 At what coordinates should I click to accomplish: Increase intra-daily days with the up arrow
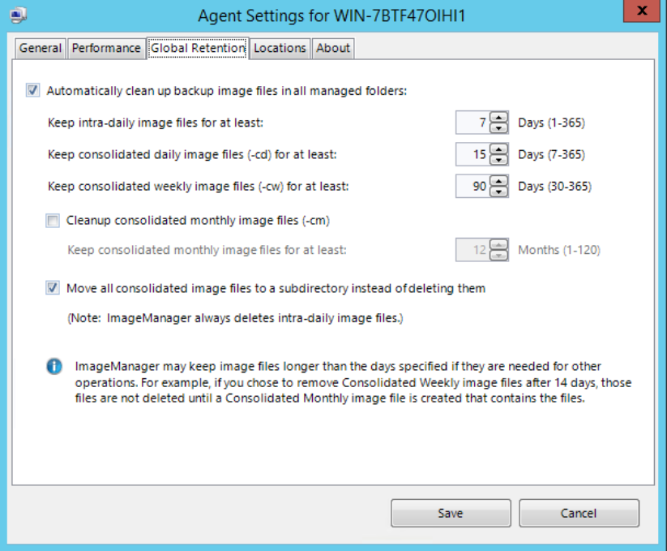coord(499,117)
